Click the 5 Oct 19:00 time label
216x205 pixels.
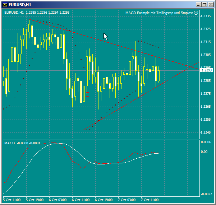click(x=35, y=199)
